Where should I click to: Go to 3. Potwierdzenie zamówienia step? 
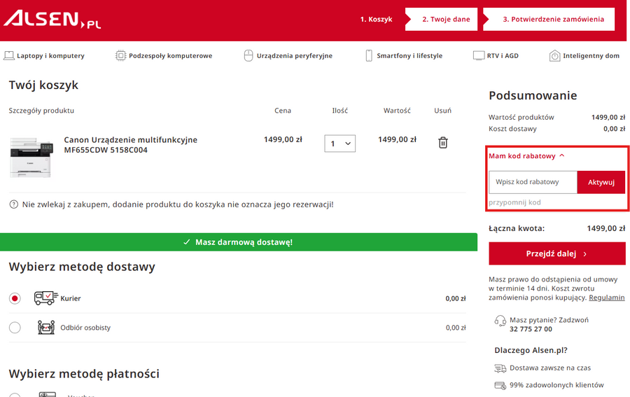(x=552, y=20)
